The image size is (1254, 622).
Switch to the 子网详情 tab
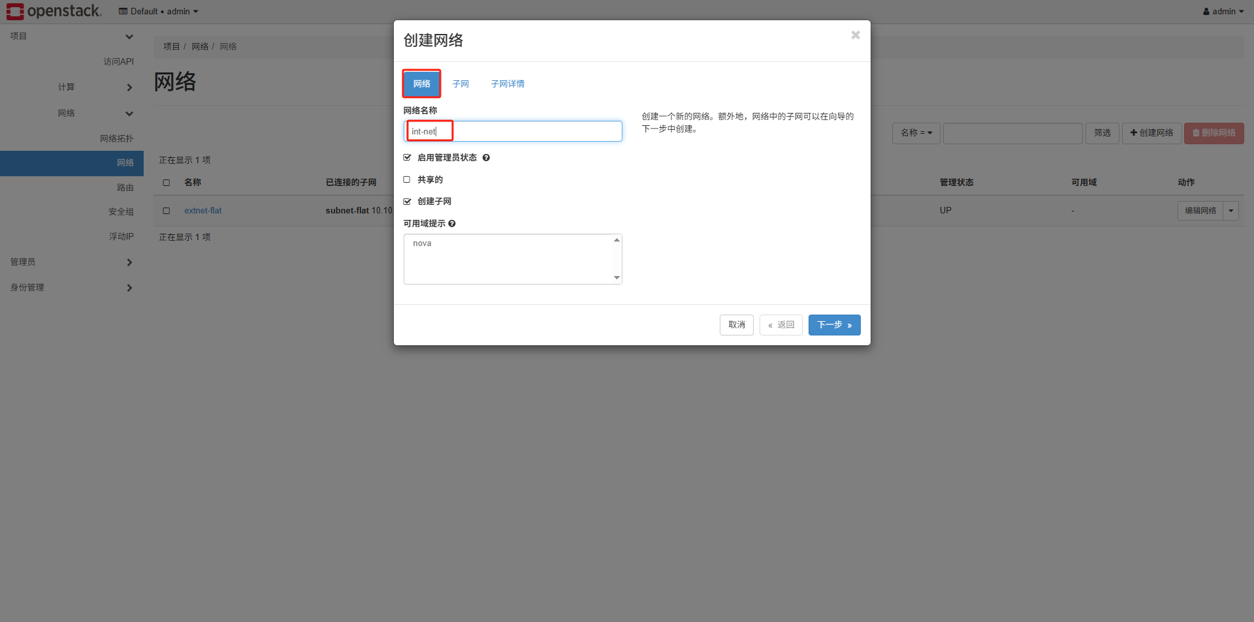coord(507,84)
